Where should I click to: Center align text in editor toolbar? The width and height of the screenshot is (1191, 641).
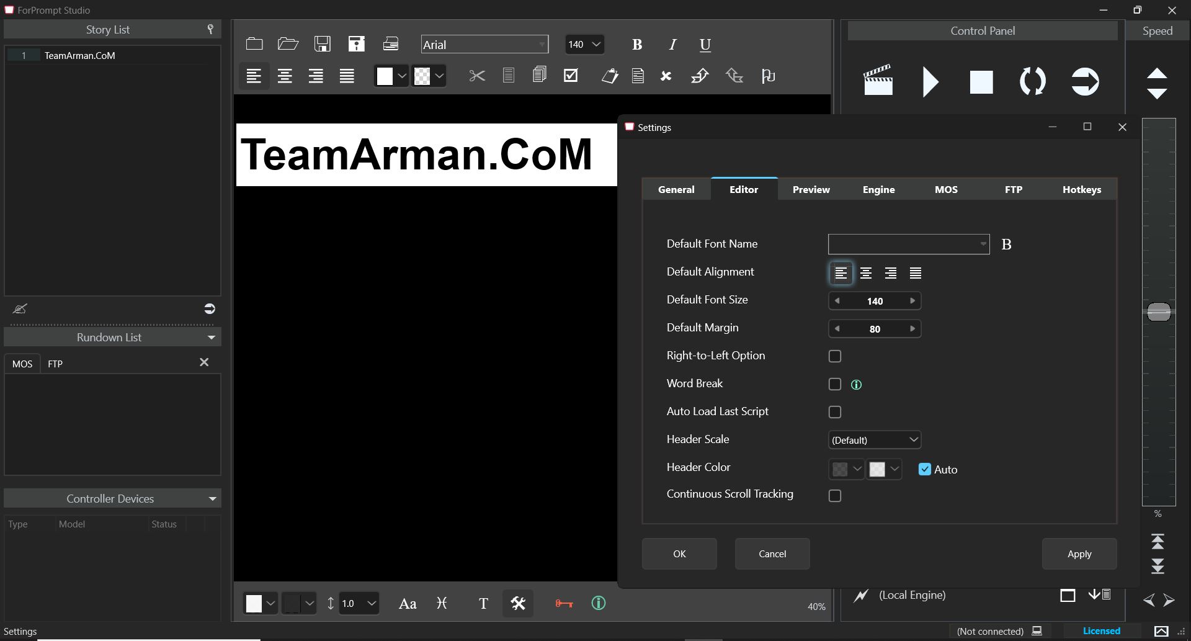click(x=285, y=76)
